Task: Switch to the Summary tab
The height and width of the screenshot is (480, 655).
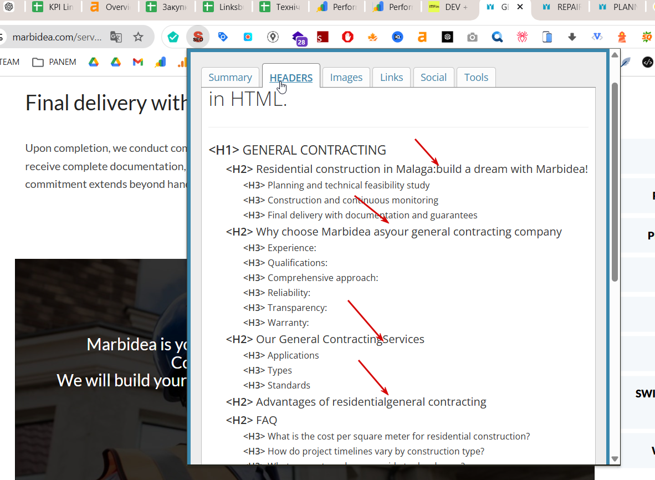Action: (x=230, y=77)
